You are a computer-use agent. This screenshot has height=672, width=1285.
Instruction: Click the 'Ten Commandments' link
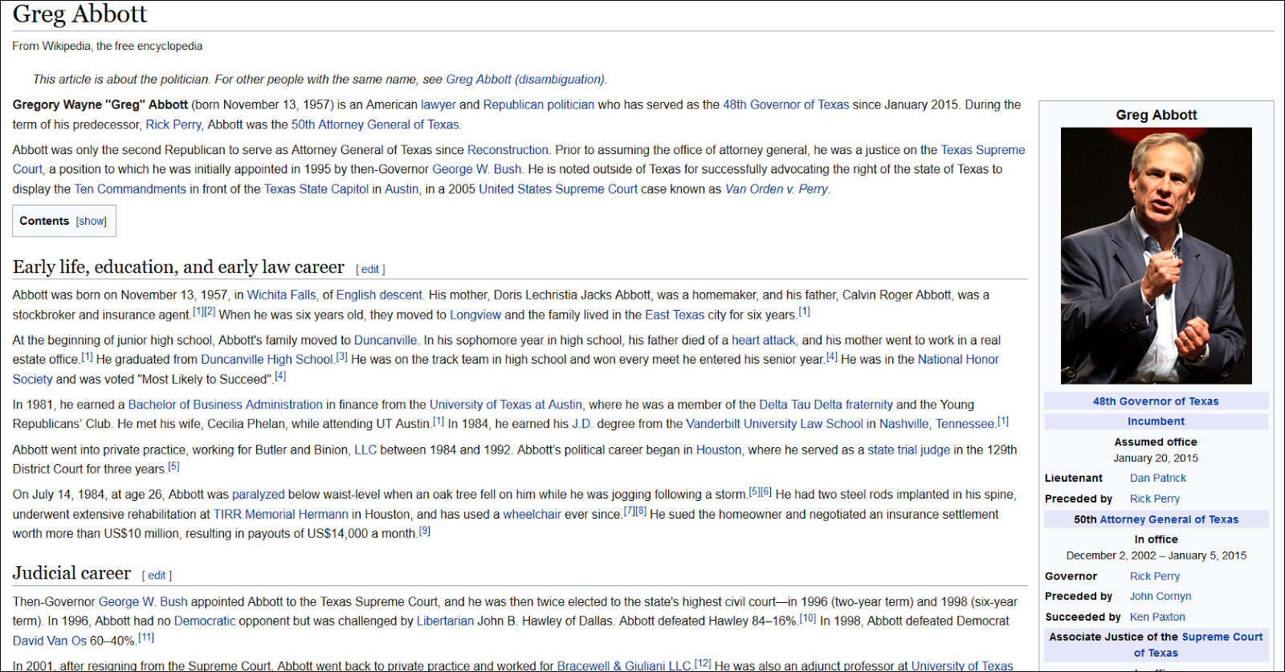pyautogui.click(x=130, y=189)
